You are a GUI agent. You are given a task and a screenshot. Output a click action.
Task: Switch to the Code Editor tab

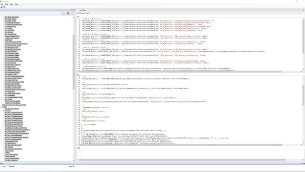pos(83,10)
